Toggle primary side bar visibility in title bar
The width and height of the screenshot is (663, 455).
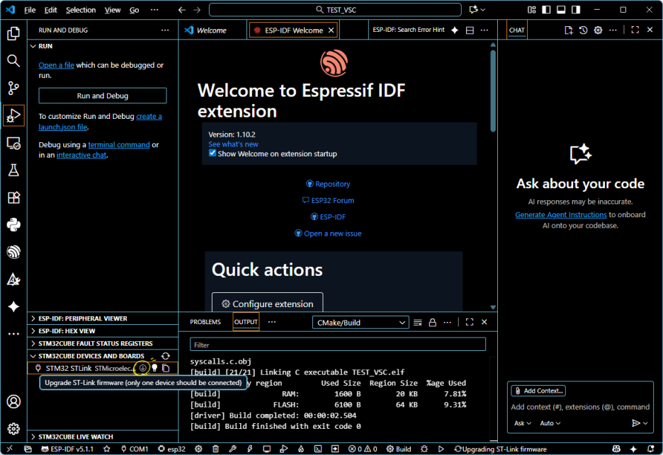coord(546,10)
